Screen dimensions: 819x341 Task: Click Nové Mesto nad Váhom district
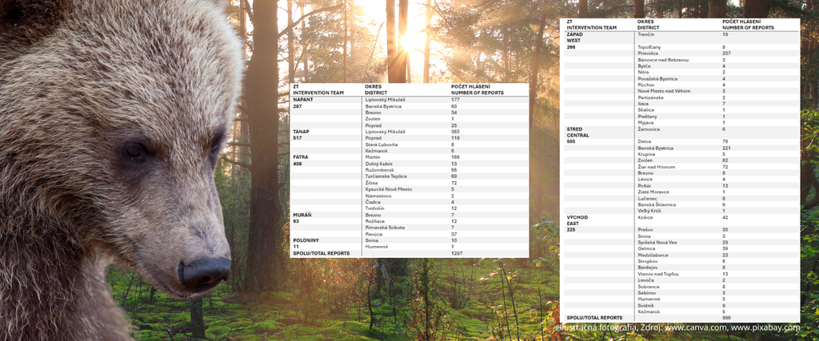click(x=664, y=91)
